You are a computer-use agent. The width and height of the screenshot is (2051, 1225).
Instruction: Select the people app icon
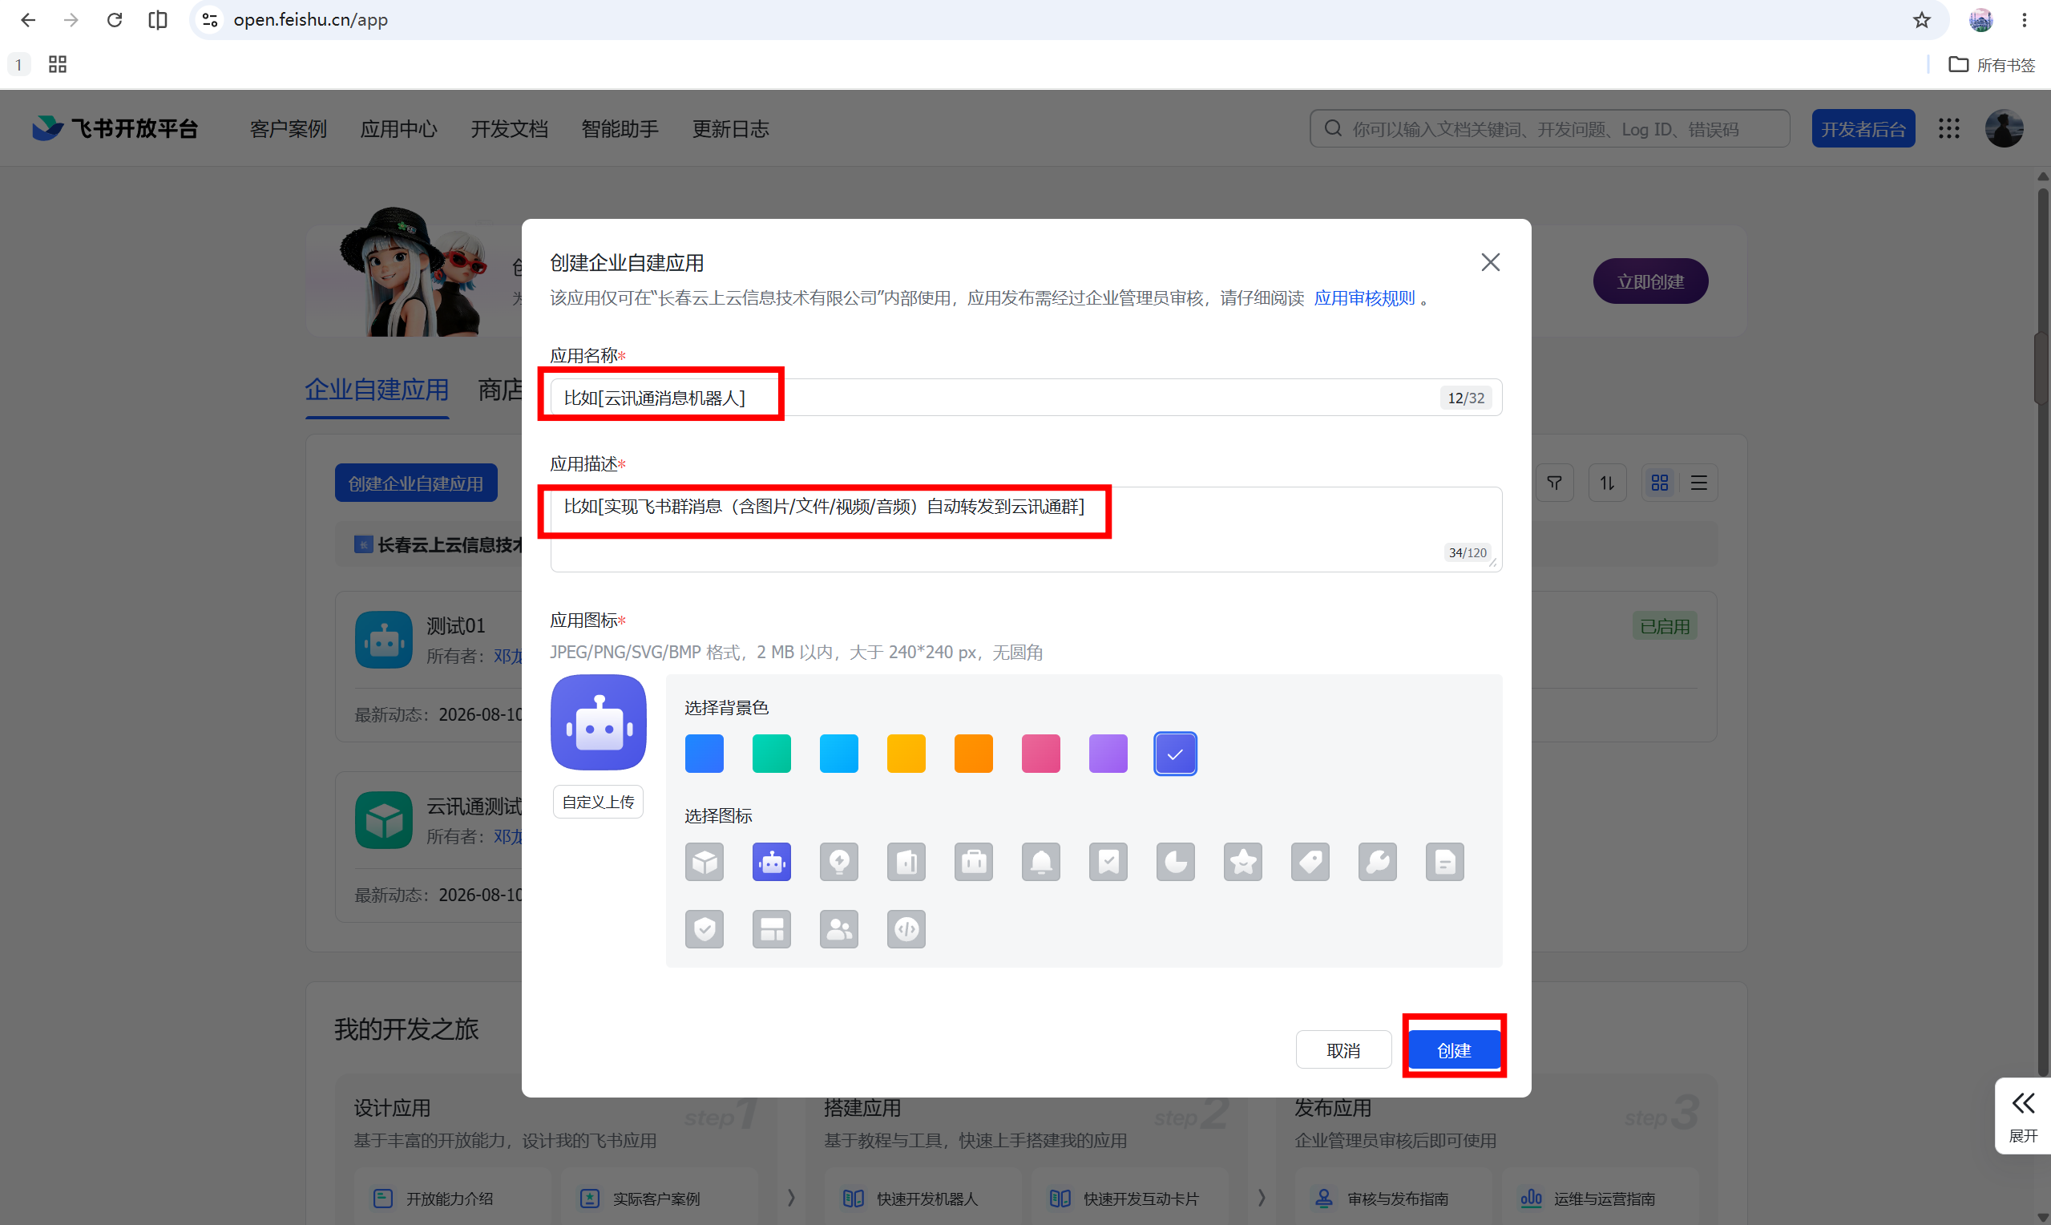[839, 929]
